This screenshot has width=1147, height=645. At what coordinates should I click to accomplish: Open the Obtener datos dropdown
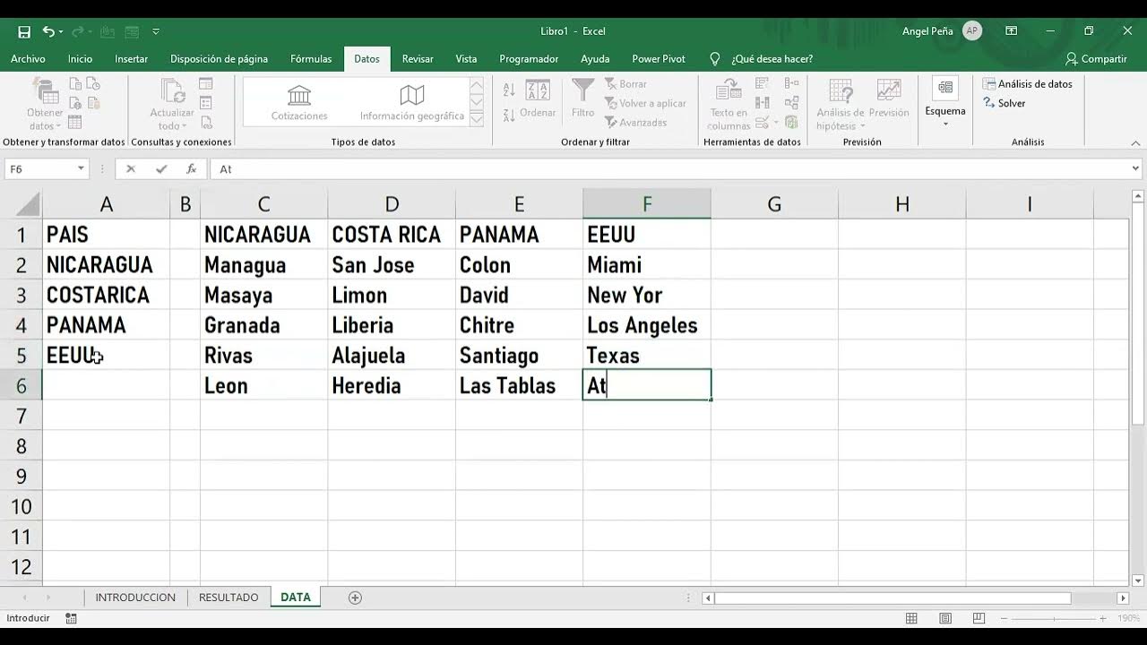click(45, 105)
